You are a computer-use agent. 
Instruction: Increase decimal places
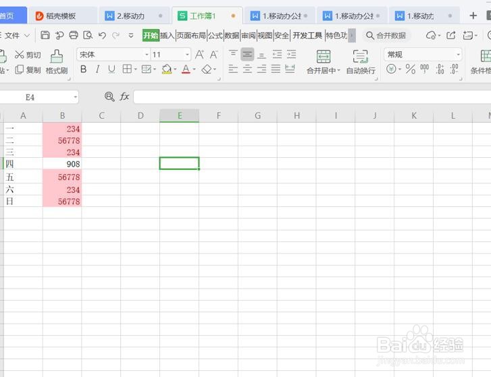(x=440, y=69)
